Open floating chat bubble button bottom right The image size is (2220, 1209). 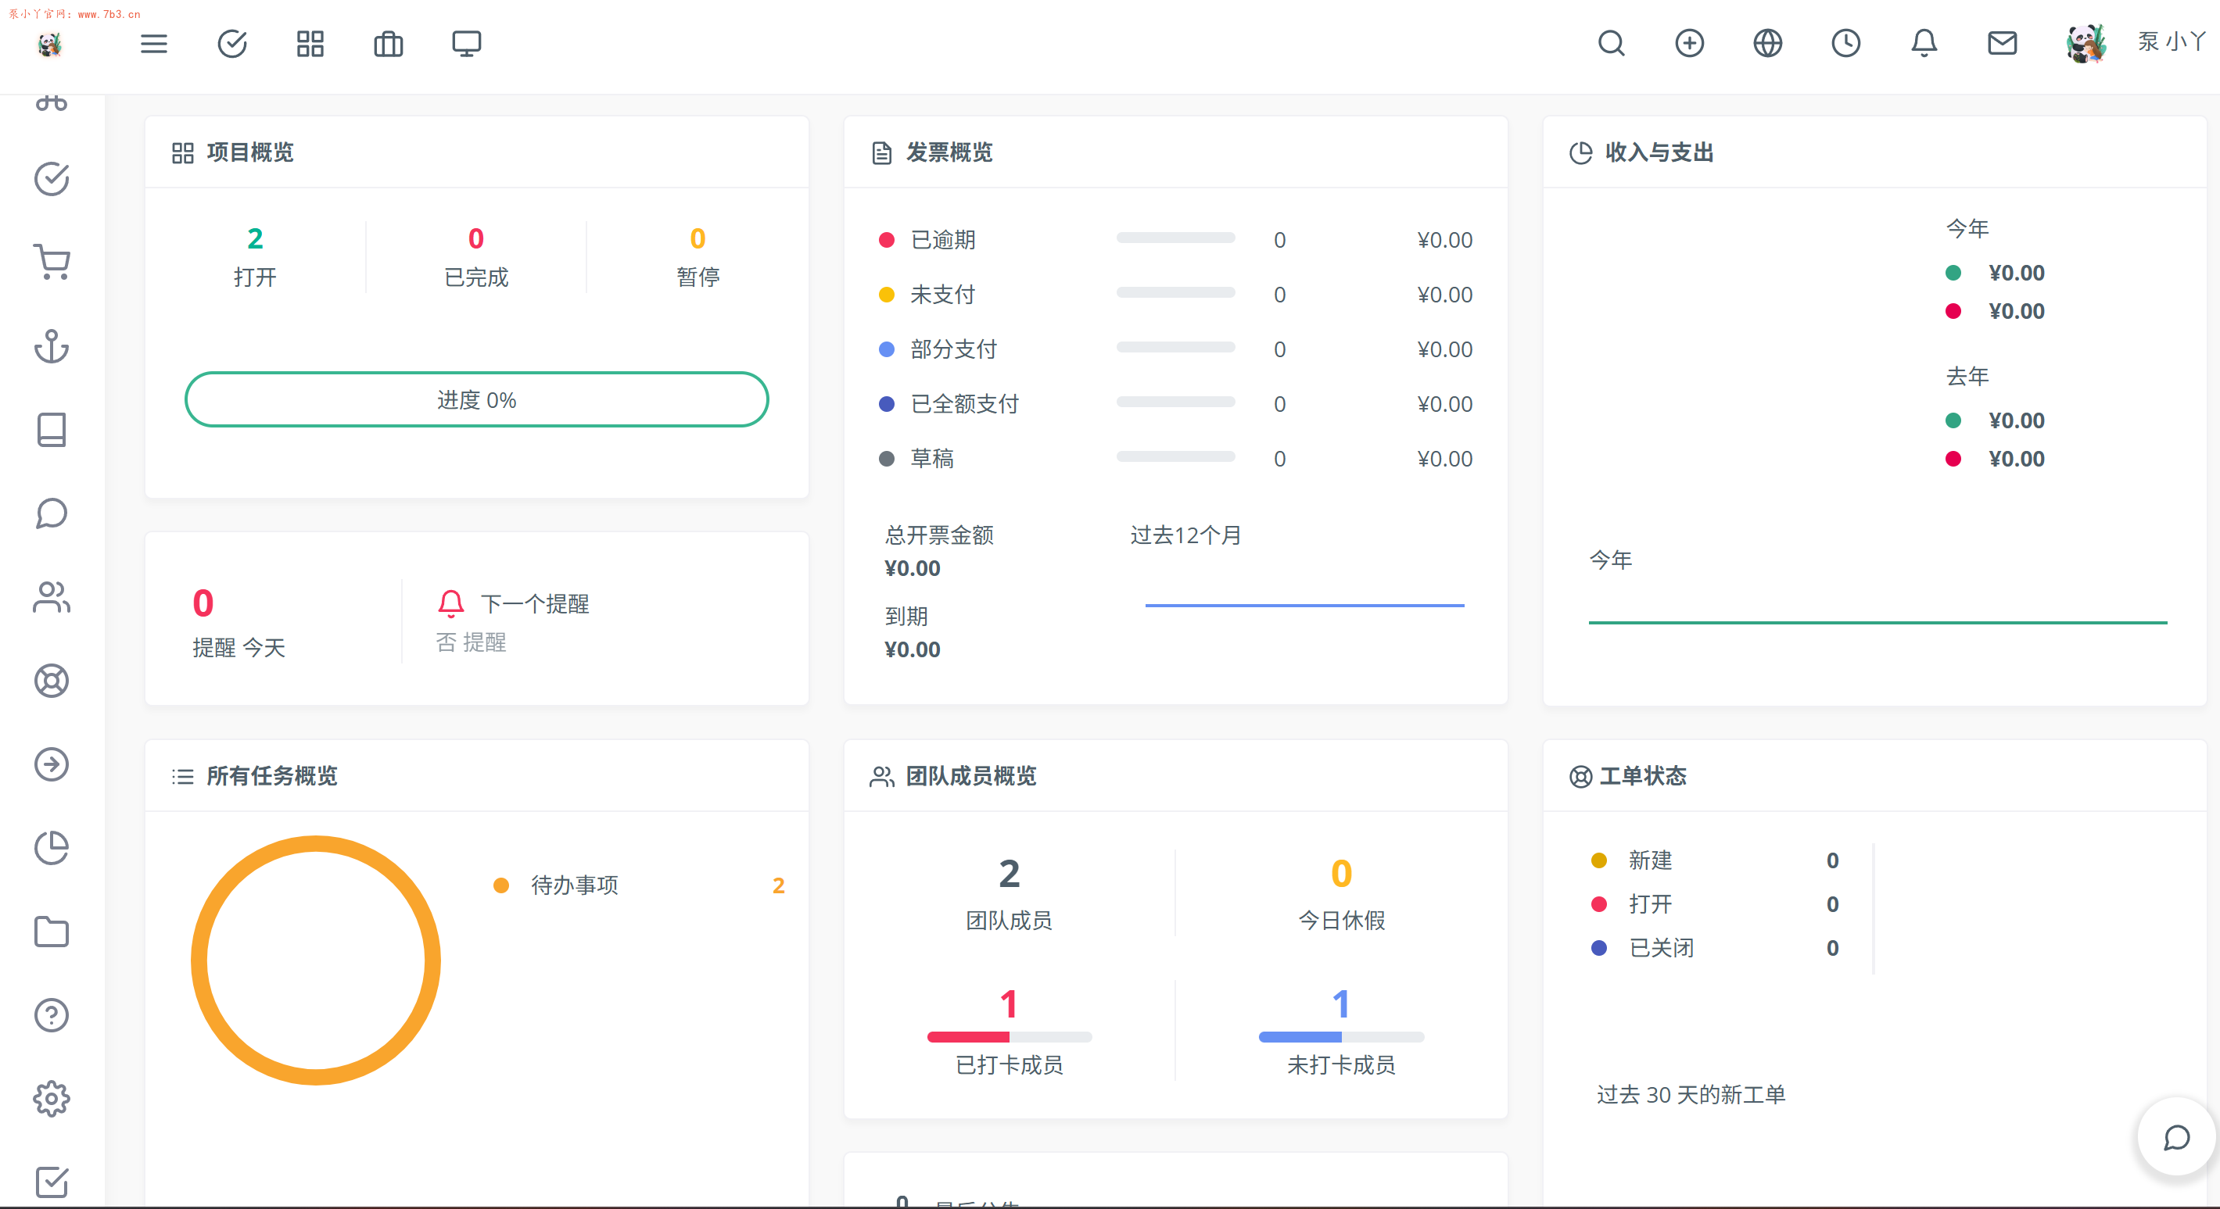[x=2176, y=1136]
